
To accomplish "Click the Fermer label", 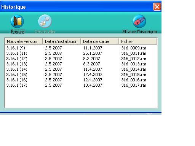I will point(18,32).
